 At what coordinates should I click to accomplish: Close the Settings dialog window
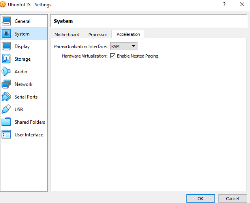(242, 4)
